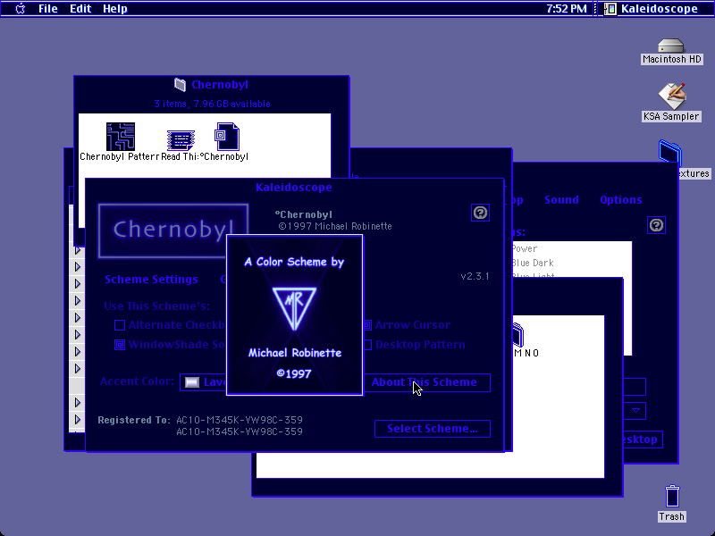Toggle the Desktop Pattern checkbox
The width and height of the screenshot is (715, 536).
[x=367, y=345]
